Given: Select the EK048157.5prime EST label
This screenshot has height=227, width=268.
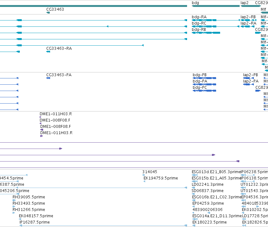Looking at the screenshot, I should tap(36, 216).
